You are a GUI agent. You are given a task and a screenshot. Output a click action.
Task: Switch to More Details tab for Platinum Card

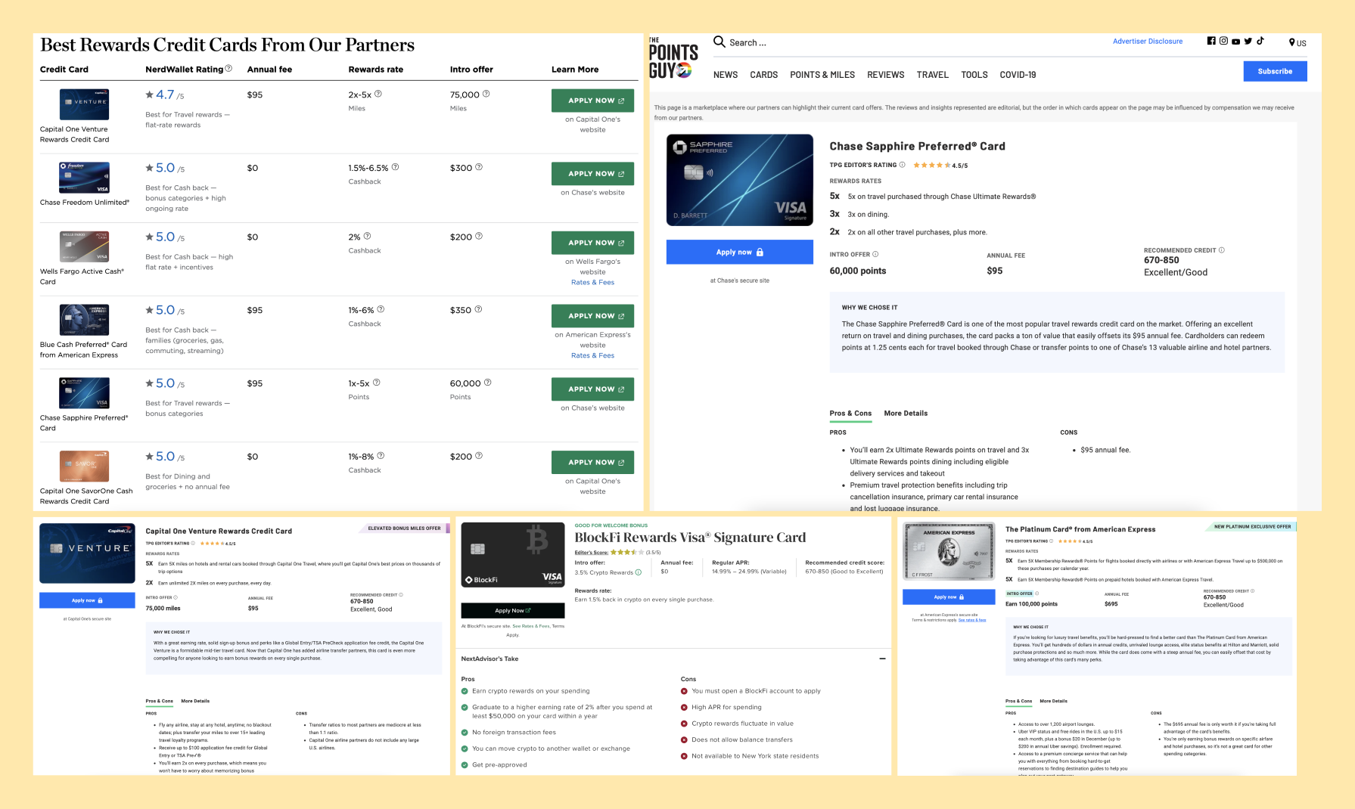1053,701
